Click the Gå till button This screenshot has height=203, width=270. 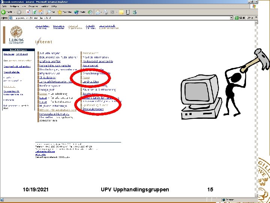pos(240,18)
